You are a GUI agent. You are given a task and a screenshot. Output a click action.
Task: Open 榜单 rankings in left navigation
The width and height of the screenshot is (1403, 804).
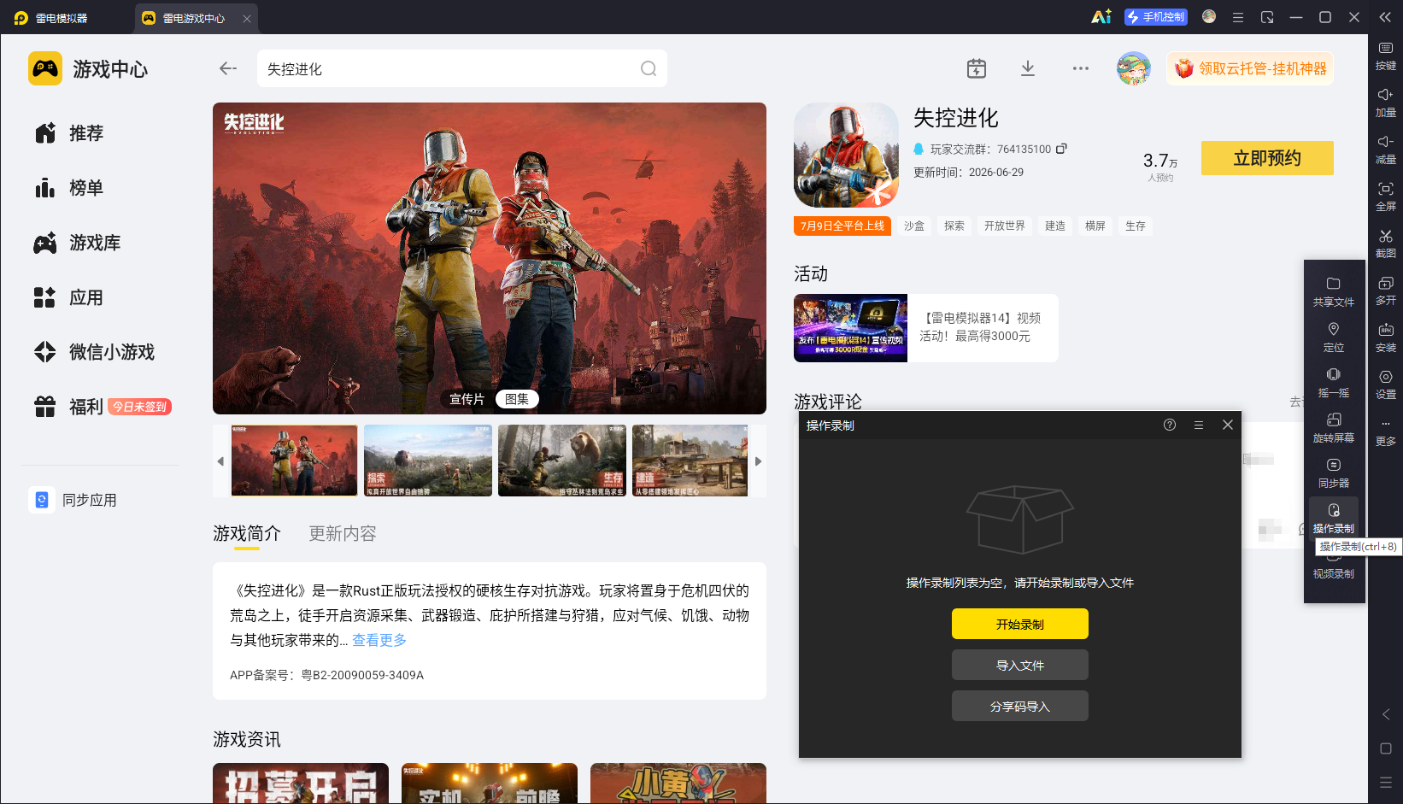[68, 188]
